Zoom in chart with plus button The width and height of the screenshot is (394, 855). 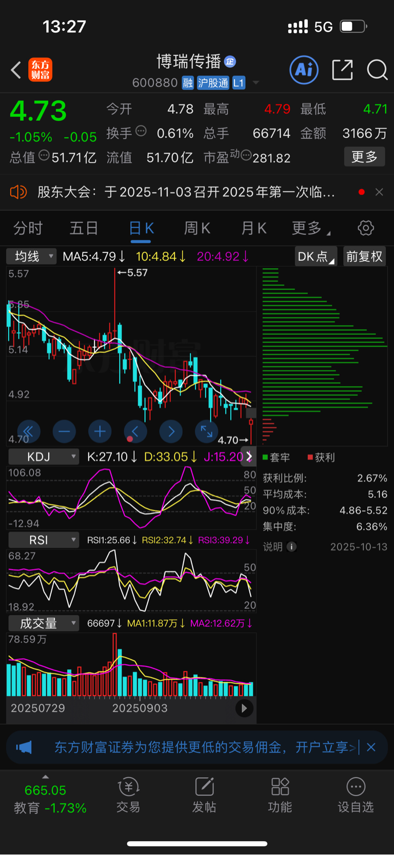[x=100, y=431]
